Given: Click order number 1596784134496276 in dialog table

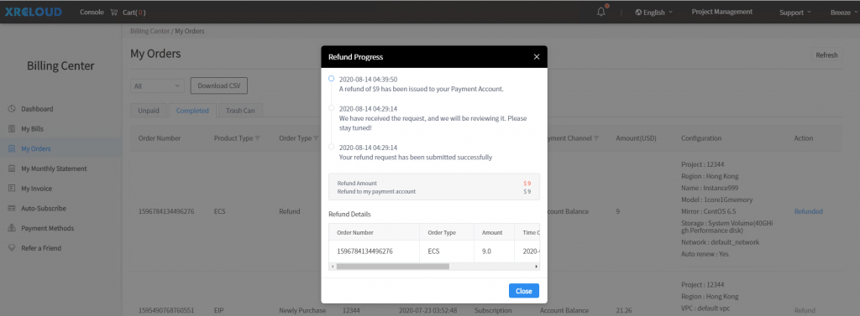Looking at the screenshot, I should click(x=364, y=251).
